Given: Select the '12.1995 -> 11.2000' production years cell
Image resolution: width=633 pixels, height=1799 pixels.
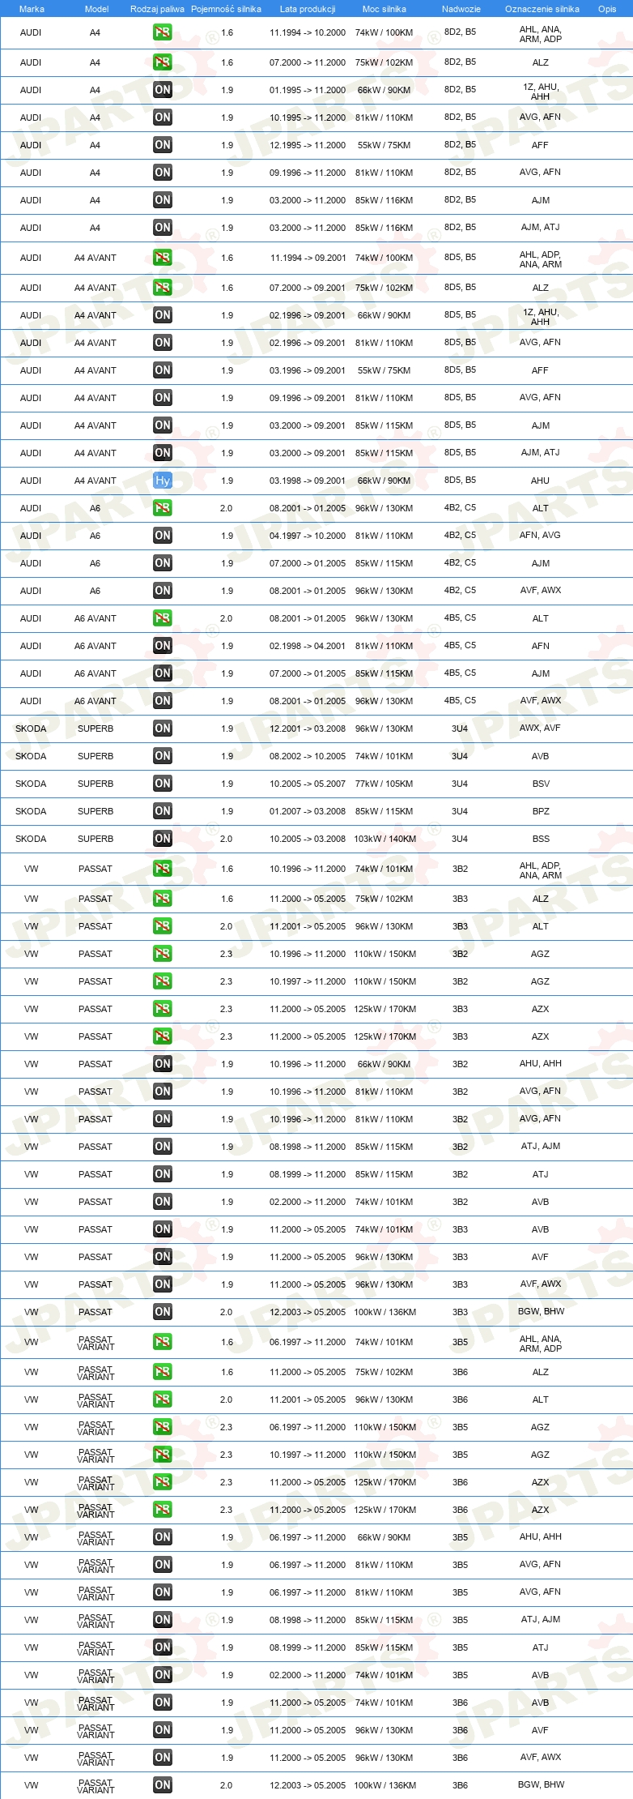Looking at the screenshot, I should click(308, 145).
